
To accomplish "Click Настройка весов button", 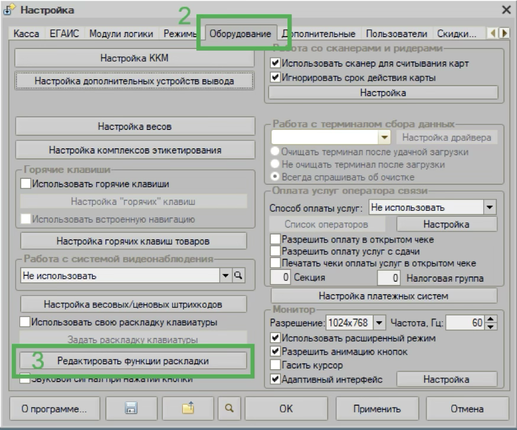I will tap(135, 126).
